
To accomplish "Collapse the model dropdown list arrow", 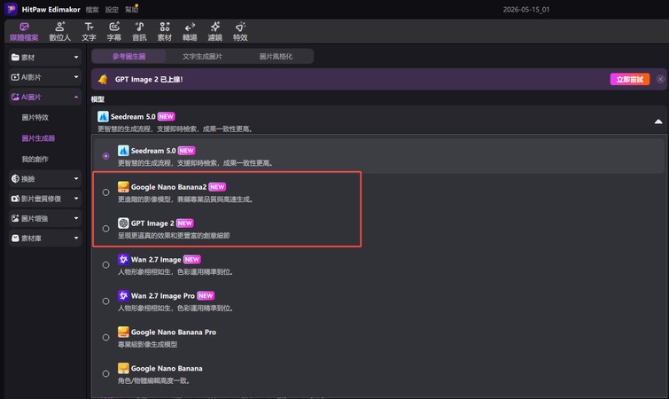I will coord(658,121).
